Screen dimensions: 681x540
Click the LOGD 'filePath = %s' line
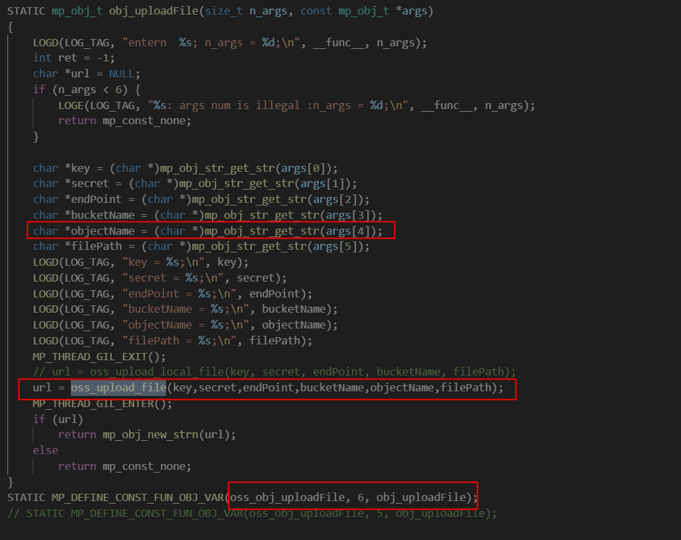pyautogui.click(x=173, y=341)
